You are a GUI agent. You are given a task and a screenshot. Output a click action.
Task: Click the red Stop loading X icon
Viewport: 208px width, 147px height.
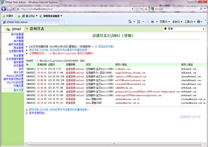coord(146,9)
